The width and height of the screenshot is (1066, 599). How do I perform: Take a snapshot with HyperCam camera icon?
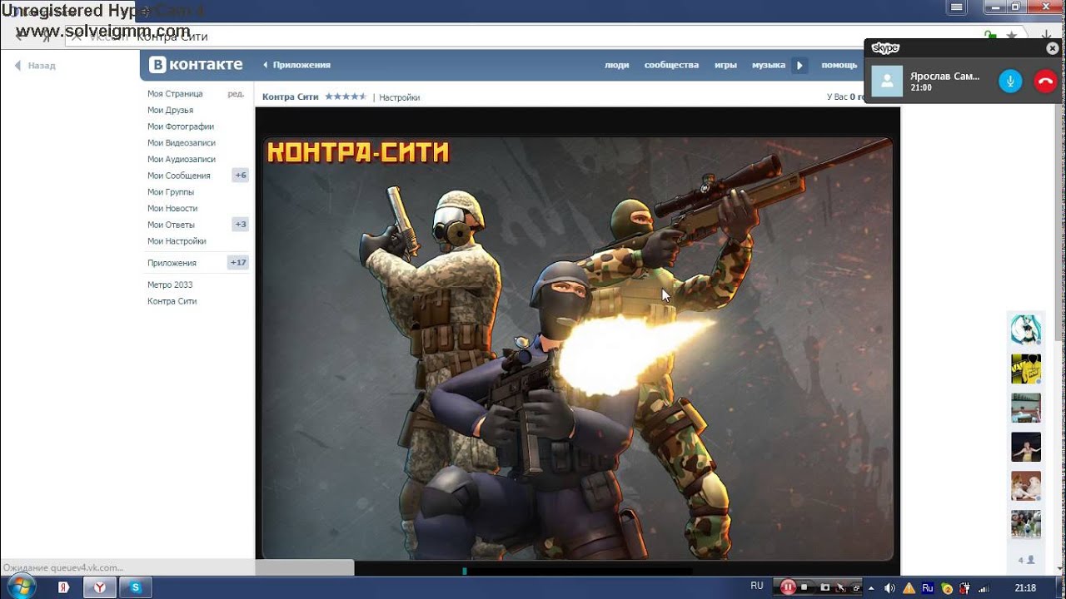click(x=825, y=588)
